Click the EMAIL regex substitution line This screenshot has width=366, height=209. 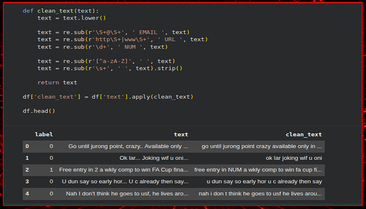coord(113,32)
